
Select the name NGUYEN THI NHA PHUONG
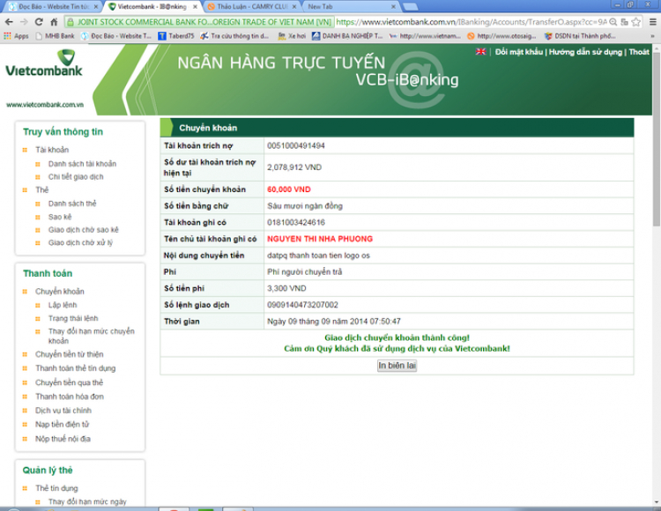point(320,239)
